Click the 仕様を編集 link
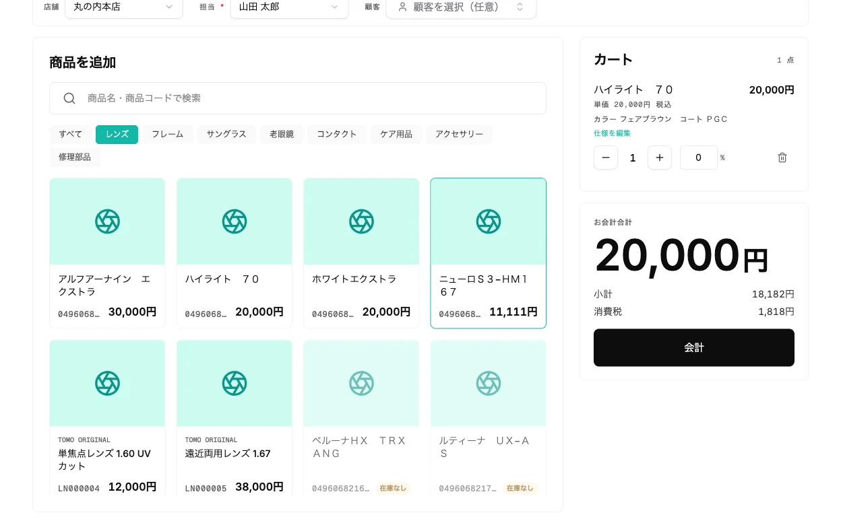The height and width of the screenshot is (525, 841). 612,133
